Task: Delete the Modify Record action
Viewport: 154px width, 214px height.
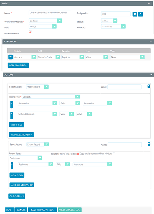Action: 148,86
